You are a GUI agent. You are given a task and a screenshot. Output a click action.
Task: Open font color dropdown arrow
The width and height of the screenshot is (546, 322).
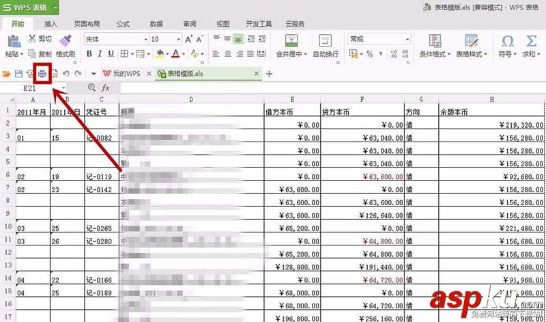click(x=183, y=54)
